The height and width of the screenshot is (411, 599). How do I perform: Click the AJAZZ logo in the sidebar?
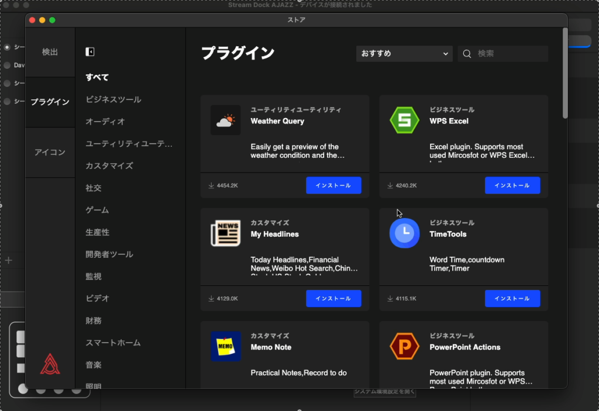coord(50,363)
